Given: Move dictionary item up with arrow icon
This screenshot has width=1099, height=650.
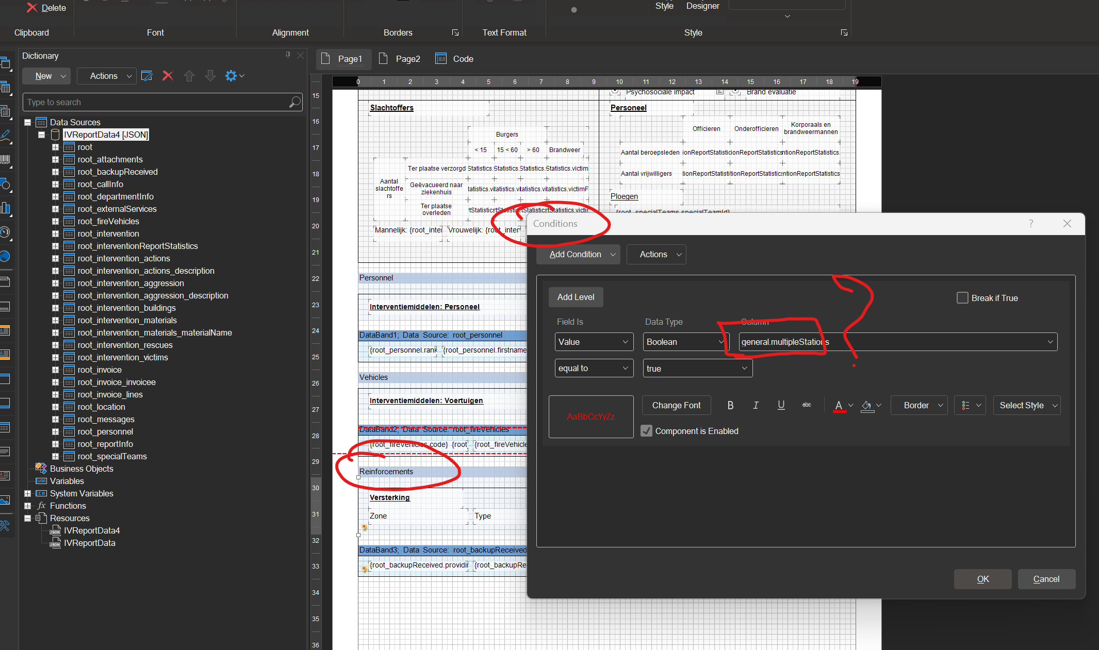Looking at the screenshot, I should point(189,76).
